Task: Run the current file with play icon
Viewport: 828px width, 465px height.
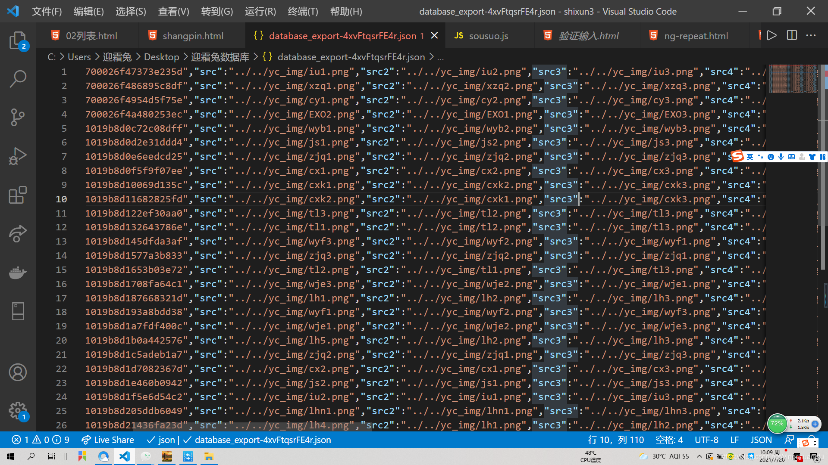Action: [x=772, y=35]
